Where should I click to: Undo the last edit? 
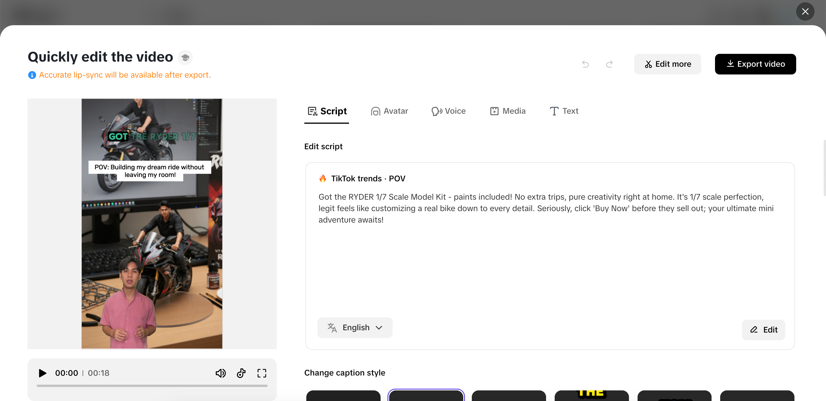pos(585,64)
